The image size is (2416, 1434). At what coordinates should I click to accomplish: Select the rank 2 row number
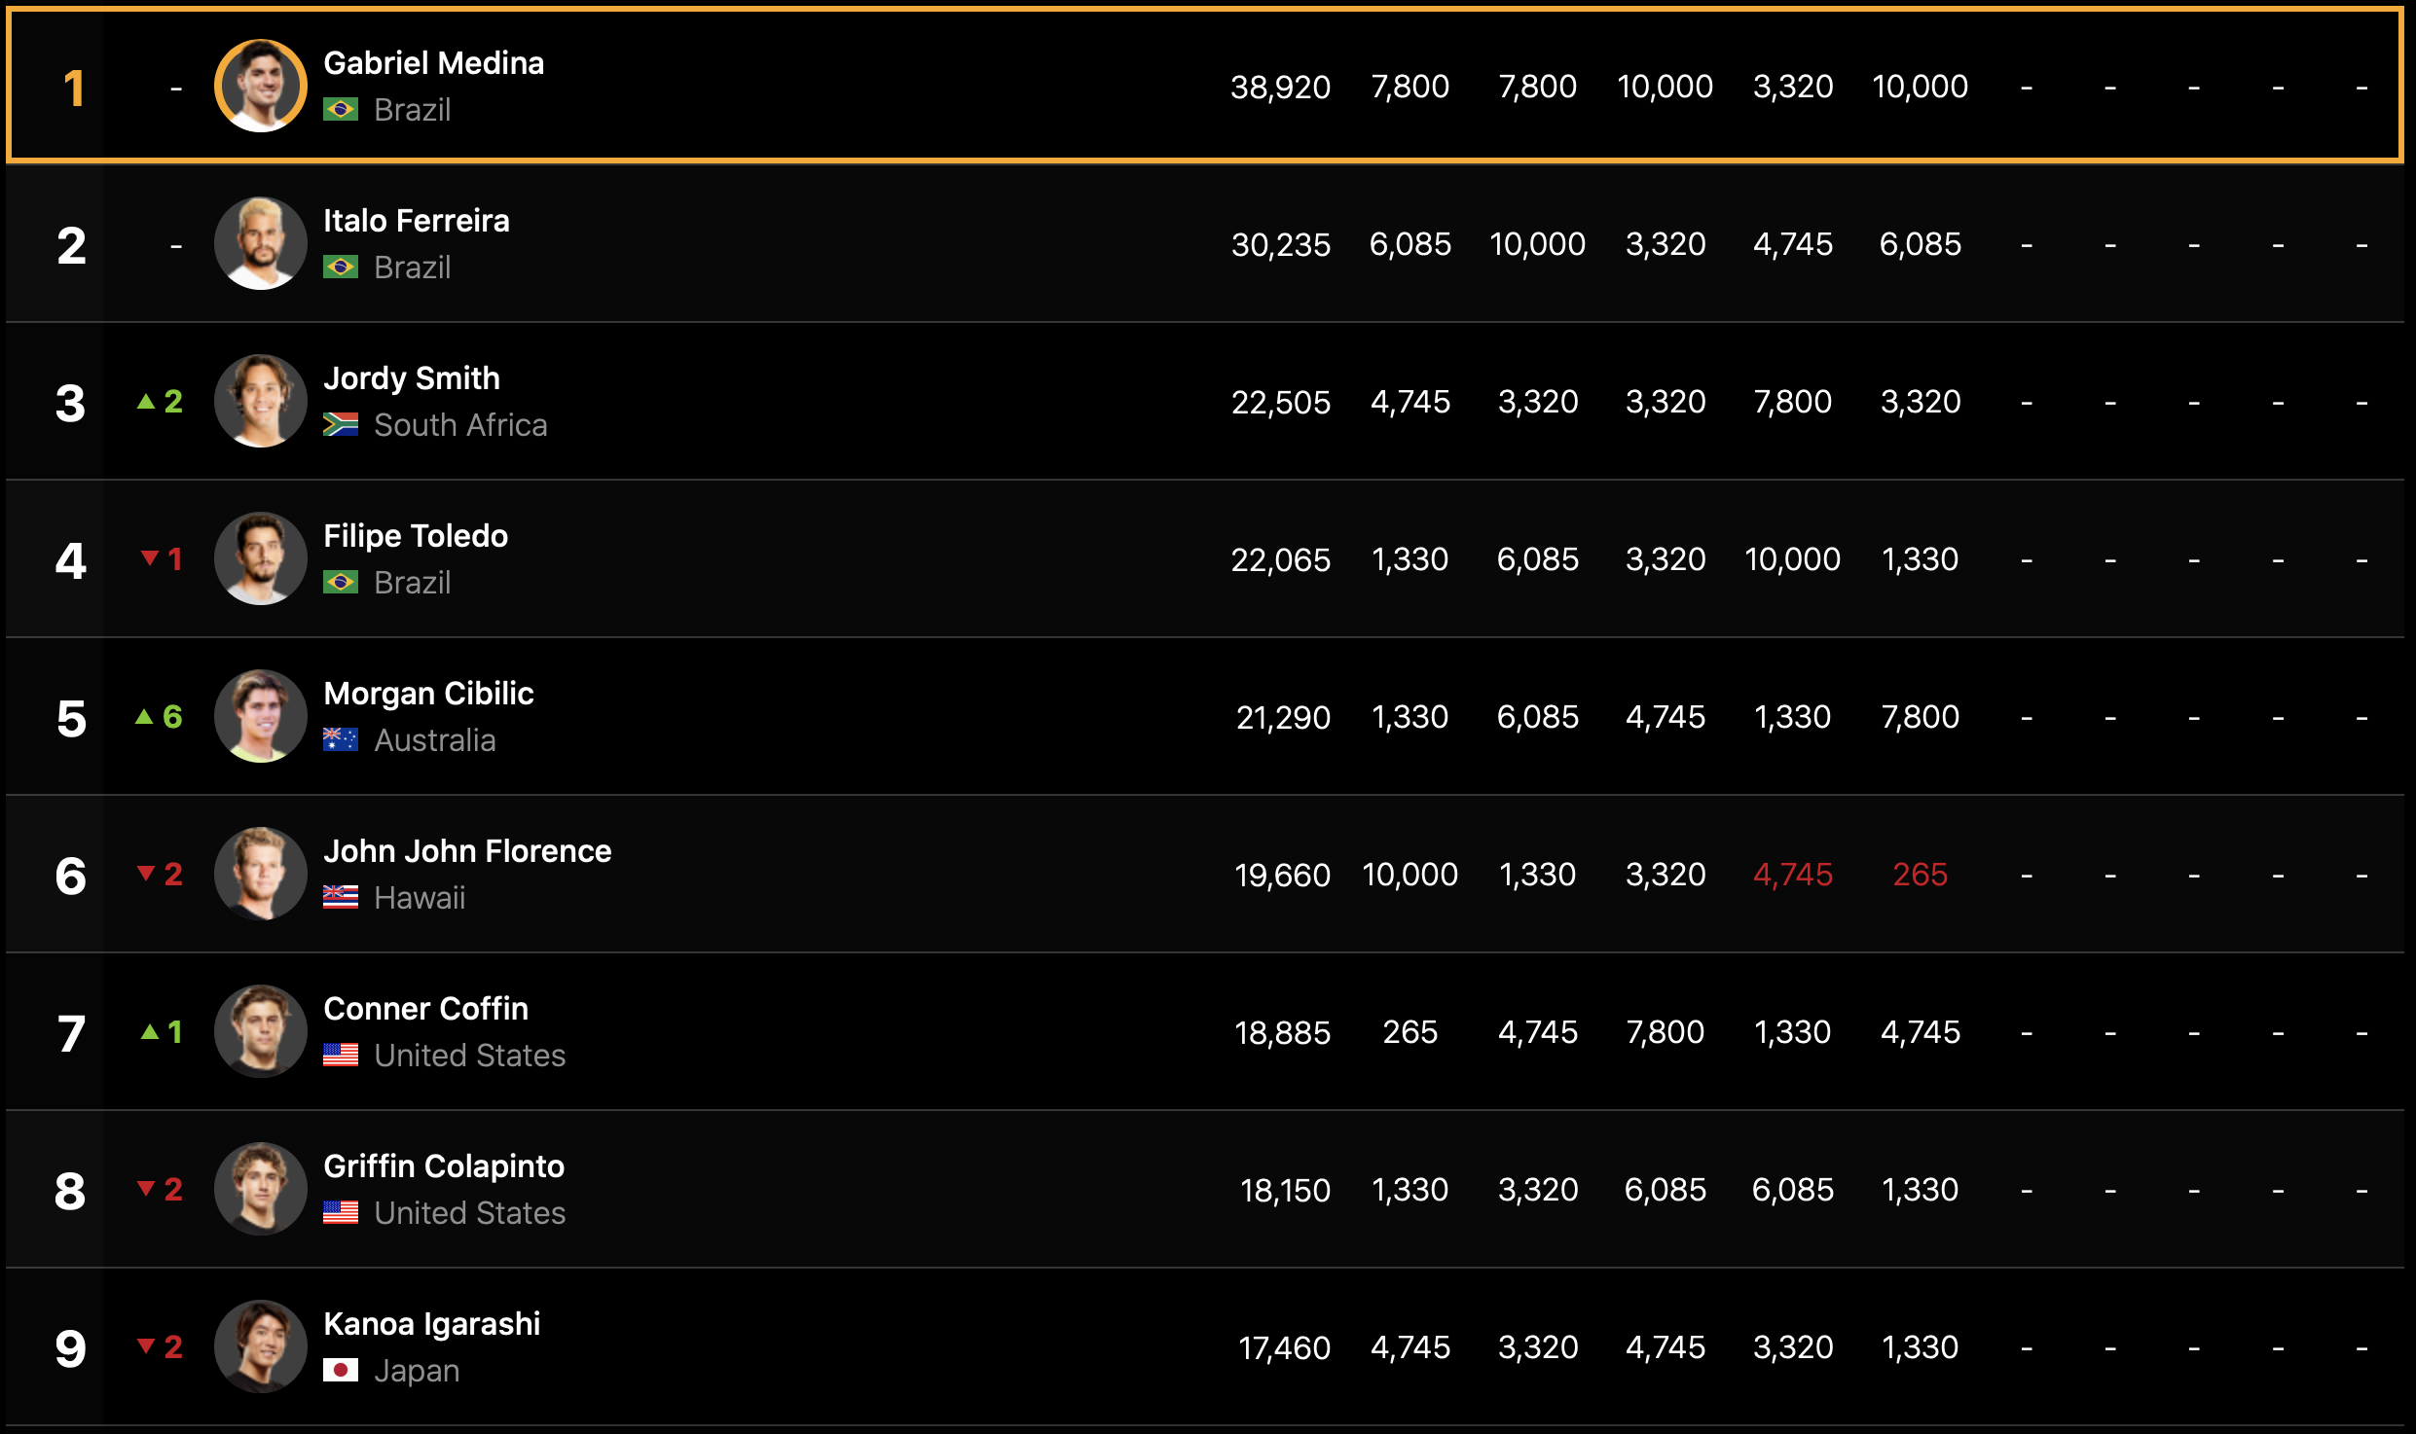click(71, 245)
